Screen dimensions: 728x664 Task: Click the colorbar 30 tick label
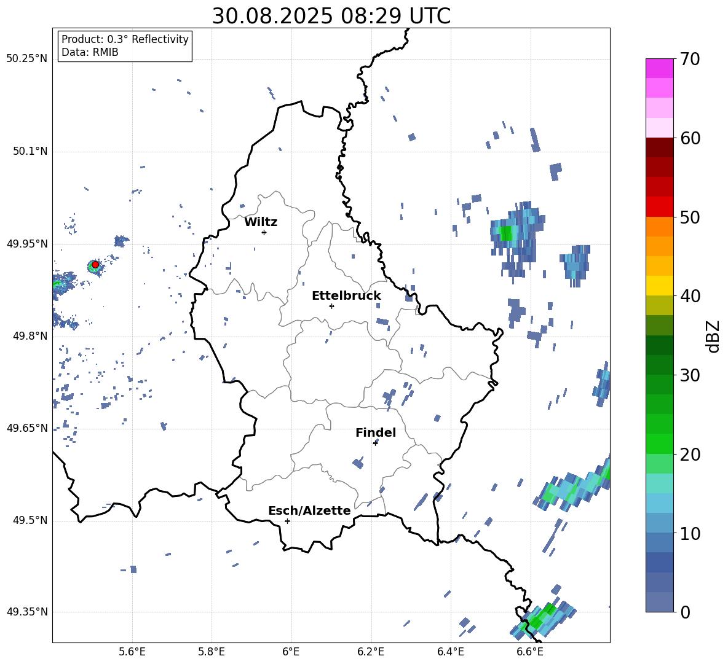coord(690,375)
